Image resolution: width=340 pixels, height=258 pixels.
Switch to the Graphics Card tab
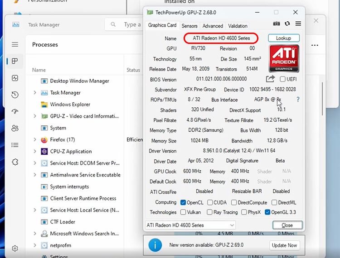[x=162, y=25]
